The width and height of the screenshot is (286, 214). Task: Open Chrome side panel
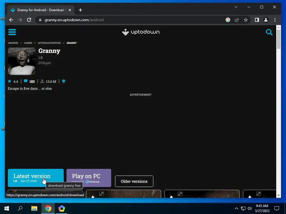click(257, 20)
